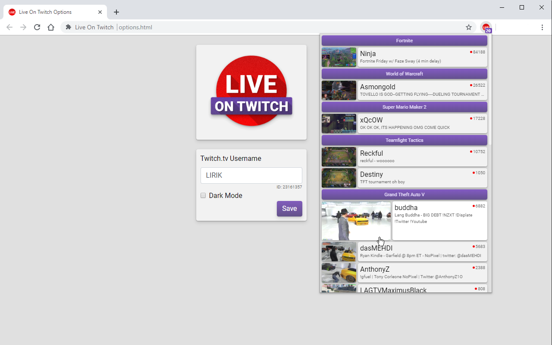Select the Asmongold channel name
Image resolution: width=552 pixels, height=345 pixels.
[378, 87]
